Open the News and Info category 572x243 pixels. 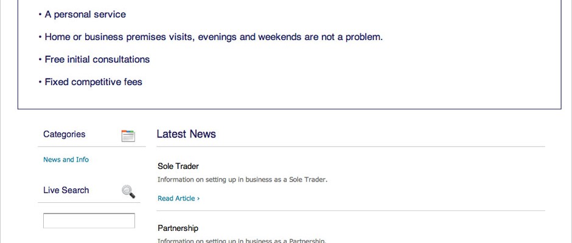click(66, 160)
